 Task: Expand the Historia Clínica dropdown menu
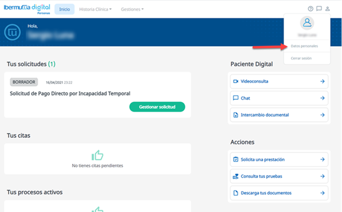coord(95,9)
